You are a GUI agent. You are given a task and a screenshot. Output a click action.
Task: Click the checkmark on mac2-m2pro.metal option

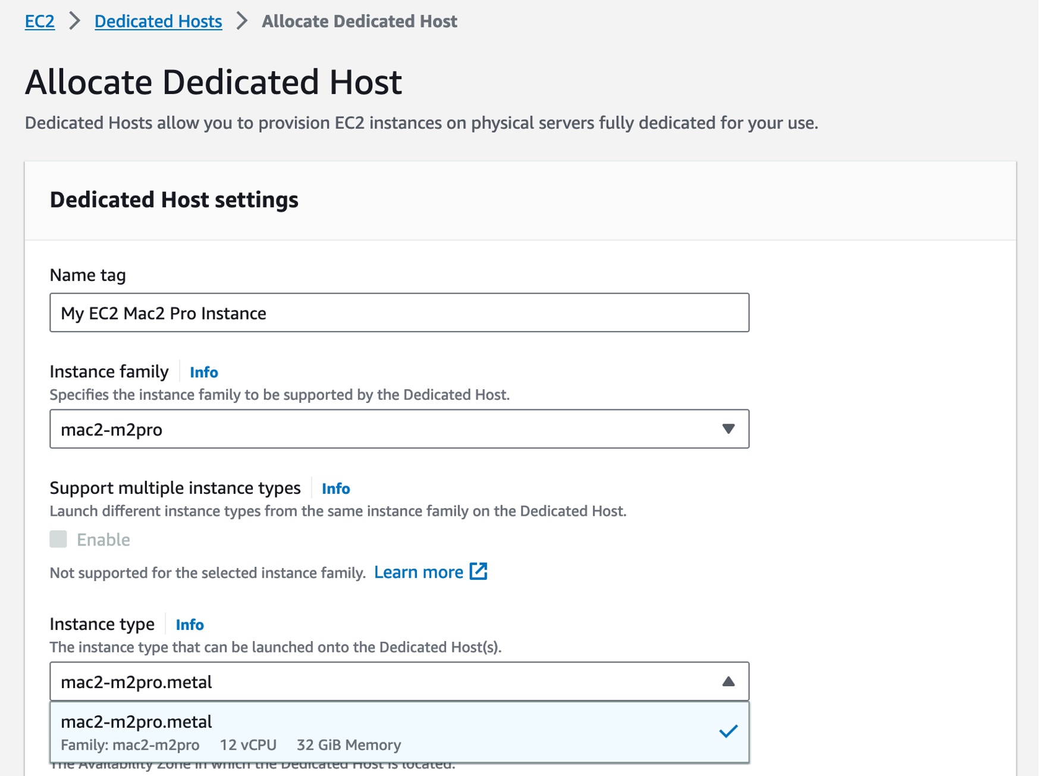pos(728,731)
